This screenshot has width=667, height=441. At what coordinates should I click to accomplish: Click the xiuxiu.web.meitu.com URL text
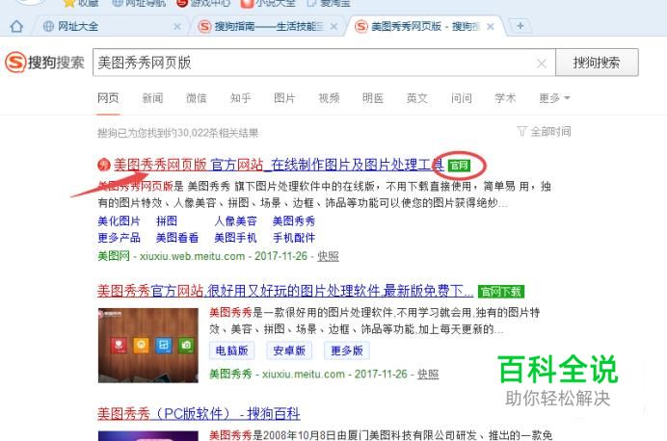pyautogui.click(x=192, y=256)
